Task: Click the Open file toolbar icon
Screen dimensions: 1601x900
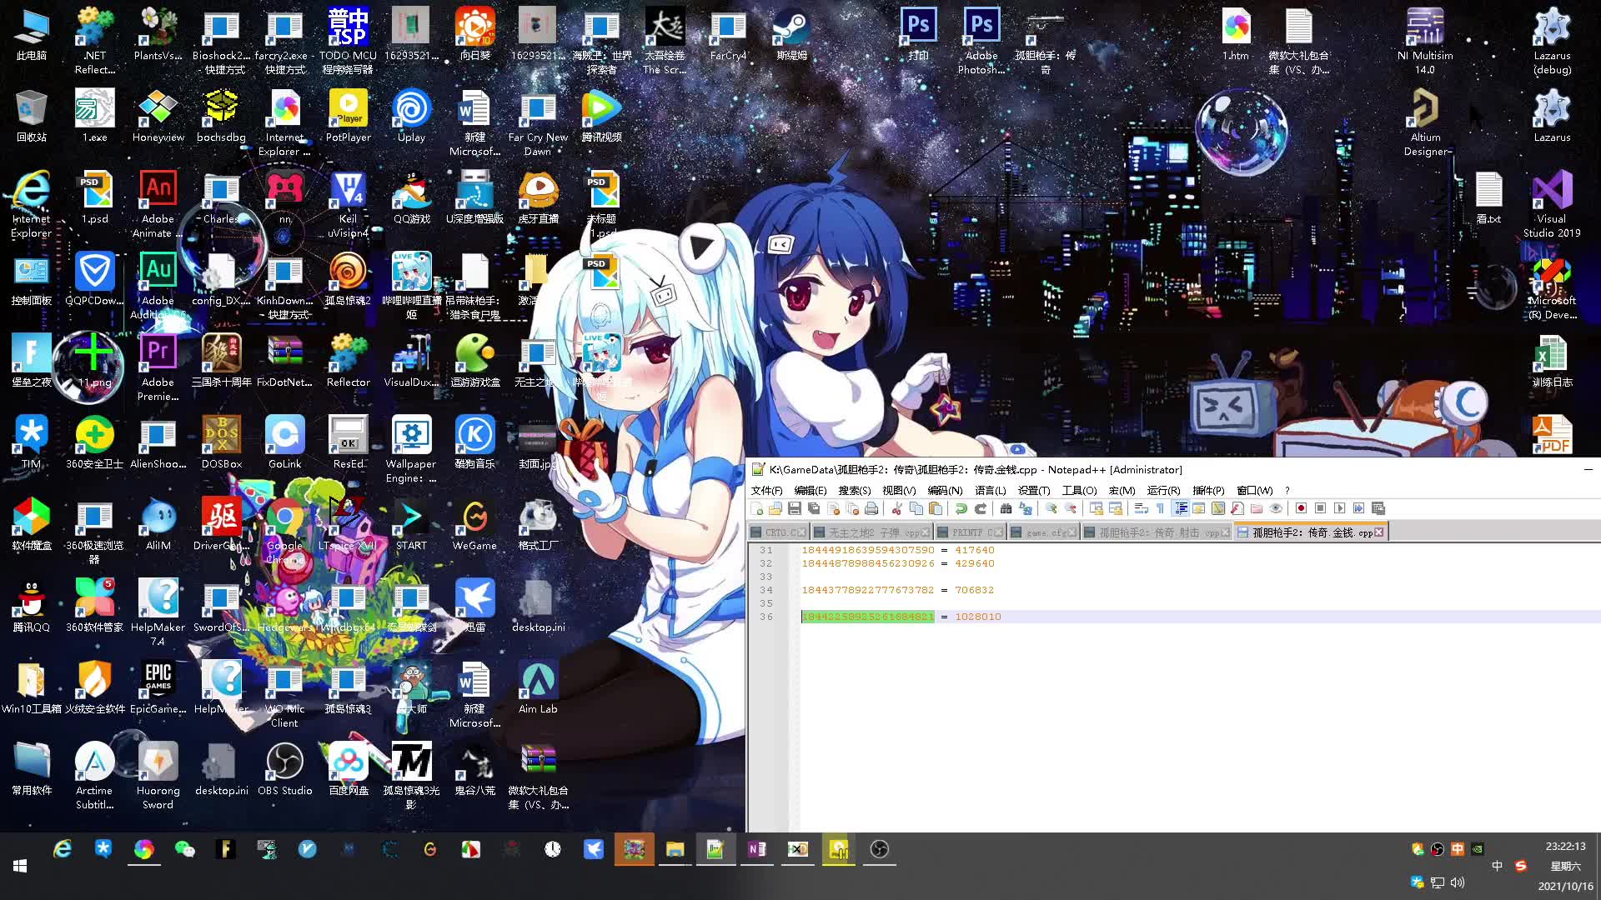Action: pyautogui.click(x=775, y=508)
